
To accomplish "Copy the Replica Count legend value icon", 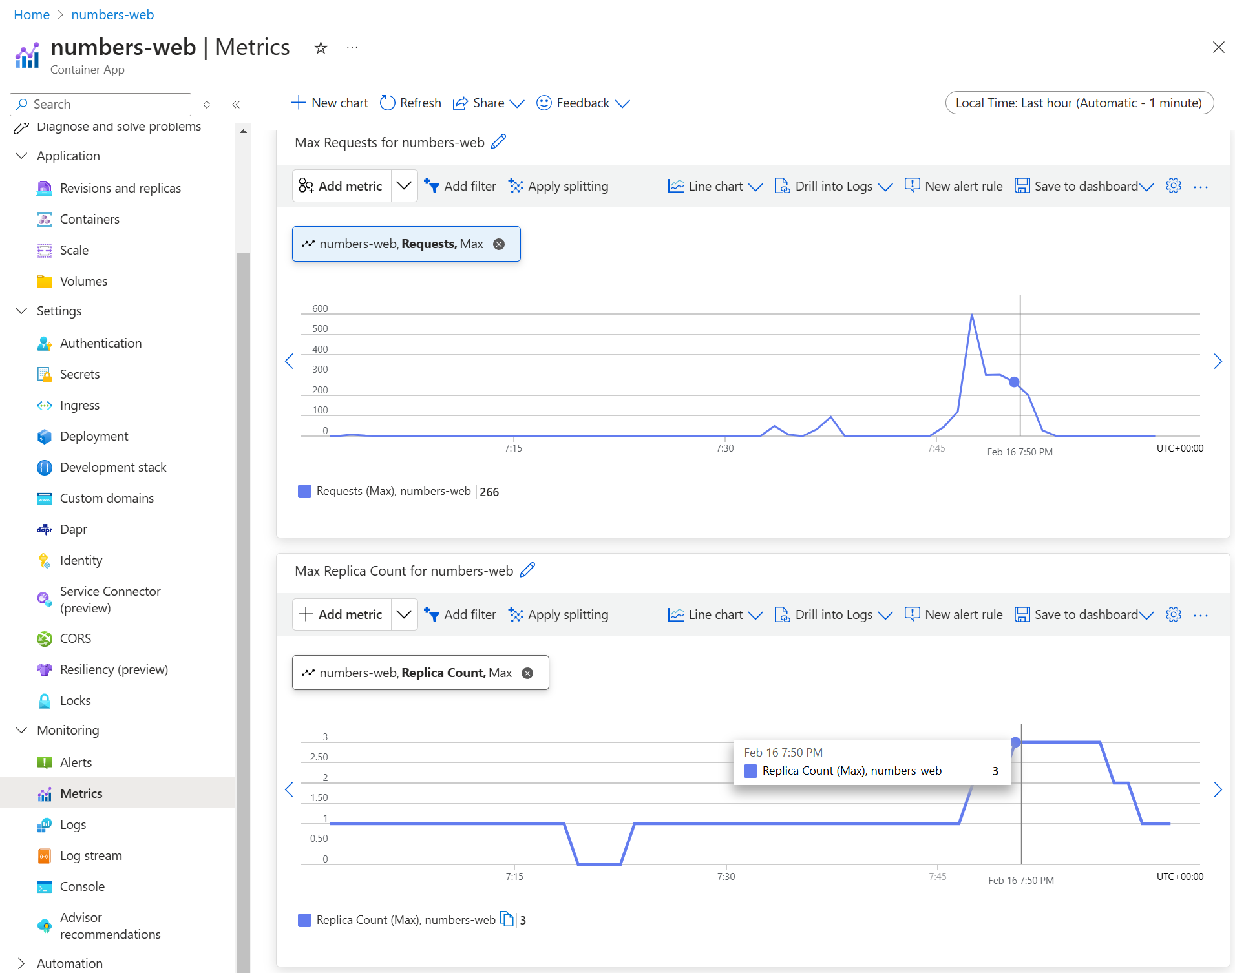I will coord(507,919).
